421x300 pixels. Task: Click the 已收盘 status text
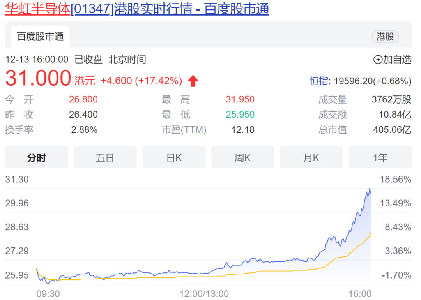[88, 60]
